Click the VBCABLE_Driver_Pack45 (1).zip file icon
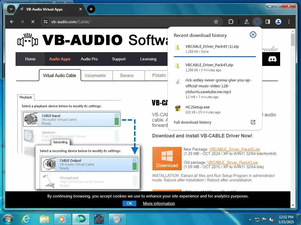 click(x=177, y=47)
